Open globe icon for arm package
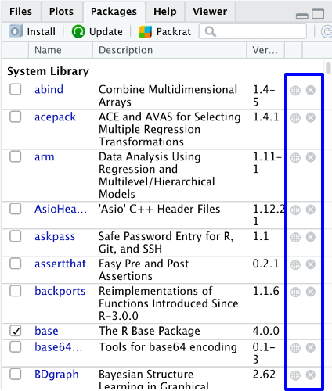This screenshot has width=332, height=391. [295, 158]
